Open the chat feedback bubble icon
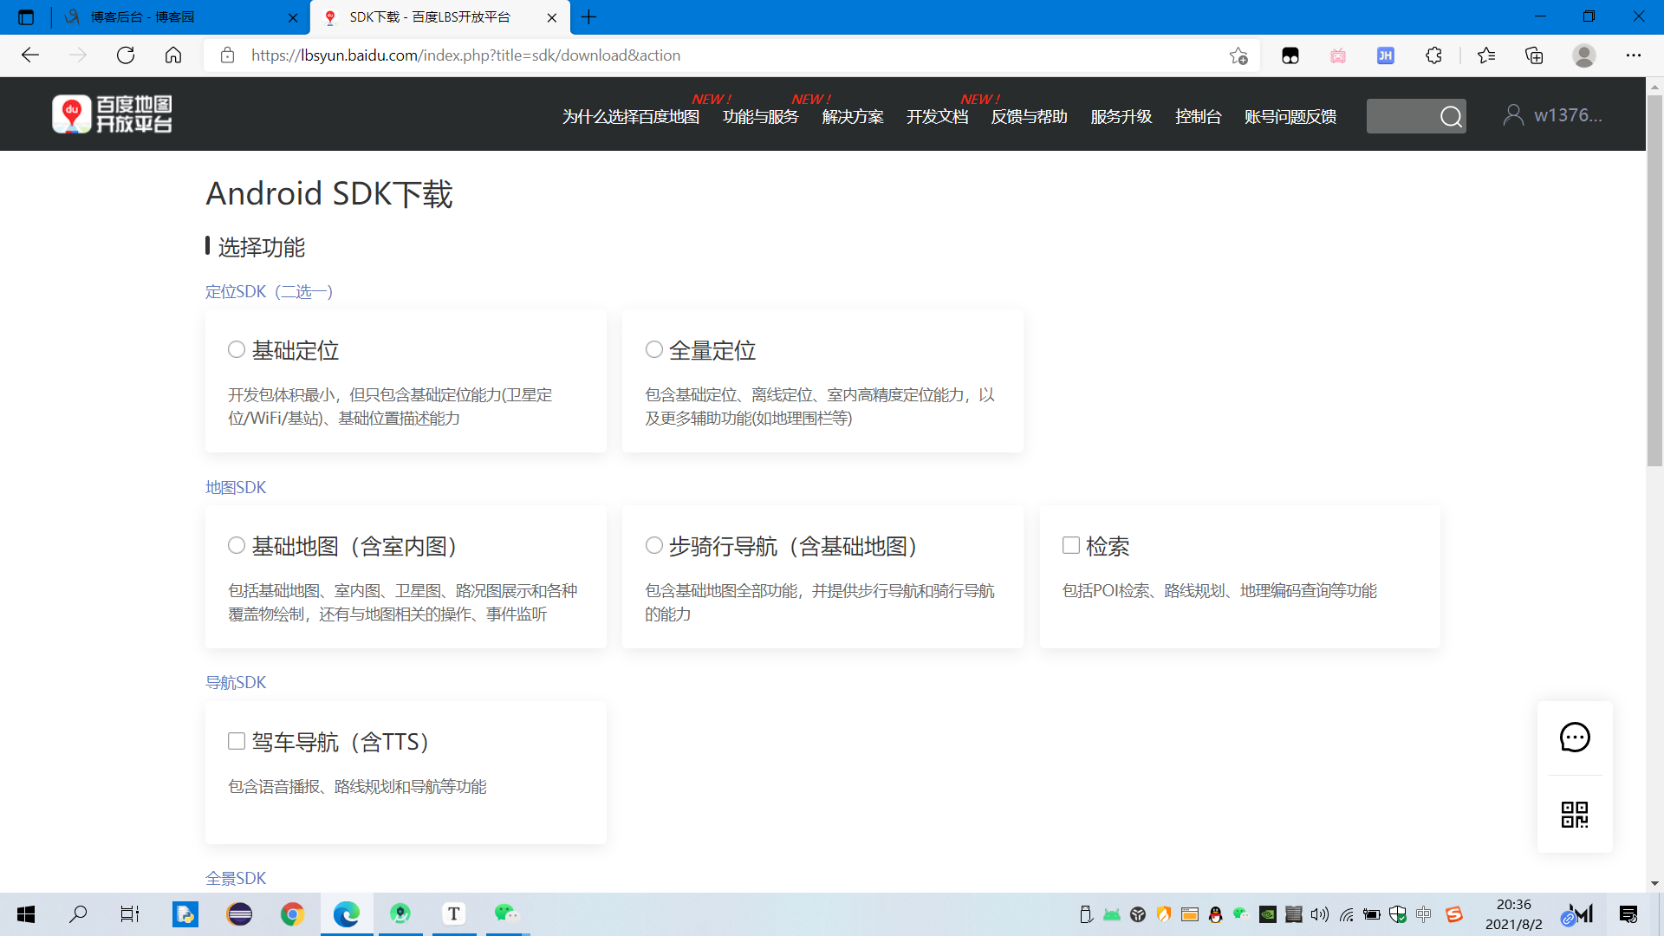The height and width of the screenshot is (936, 1664). (1575, 738)
